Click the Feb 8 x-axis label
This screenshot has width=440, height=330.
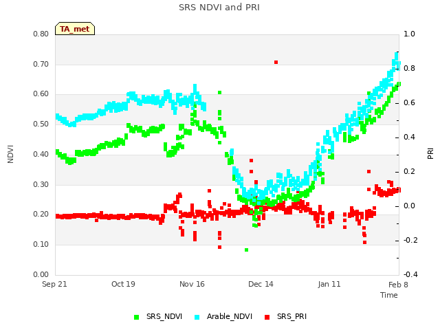tap(398, 285)
